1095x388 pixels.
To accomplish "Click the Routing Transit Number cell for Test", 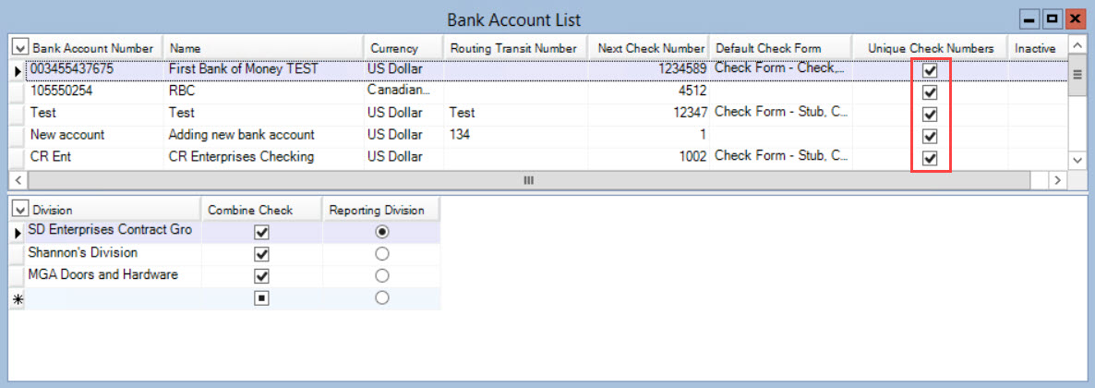I will (511, 113).
